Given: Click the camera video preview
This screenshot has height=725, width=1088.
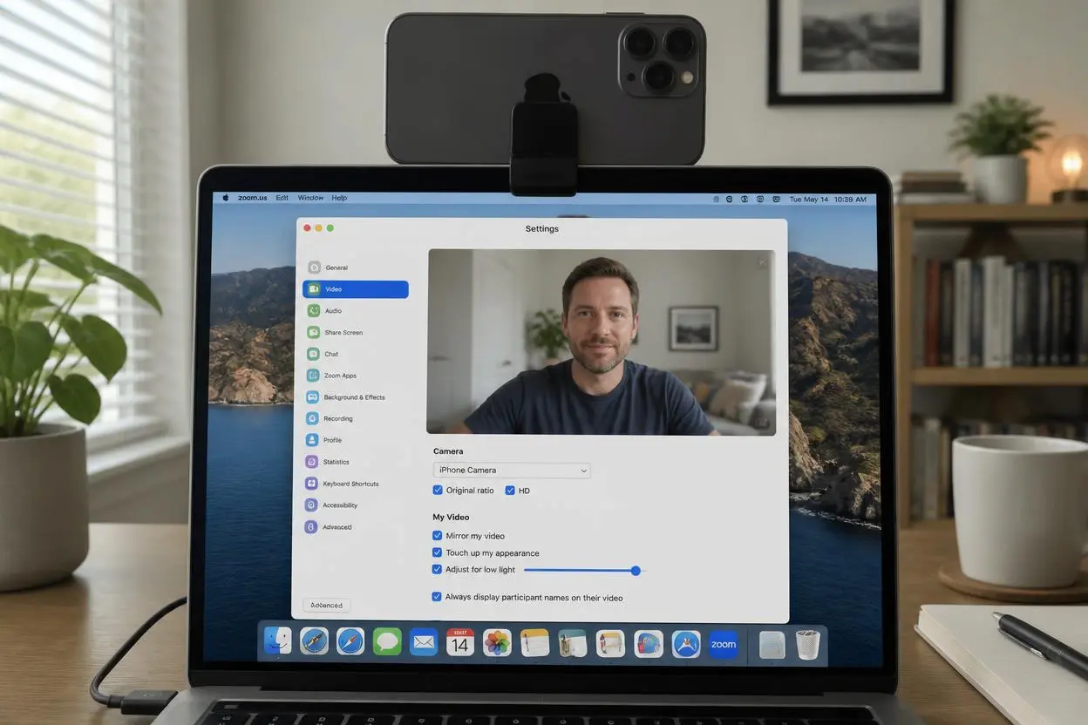Looking at the screenshot, I should point(601,342).
